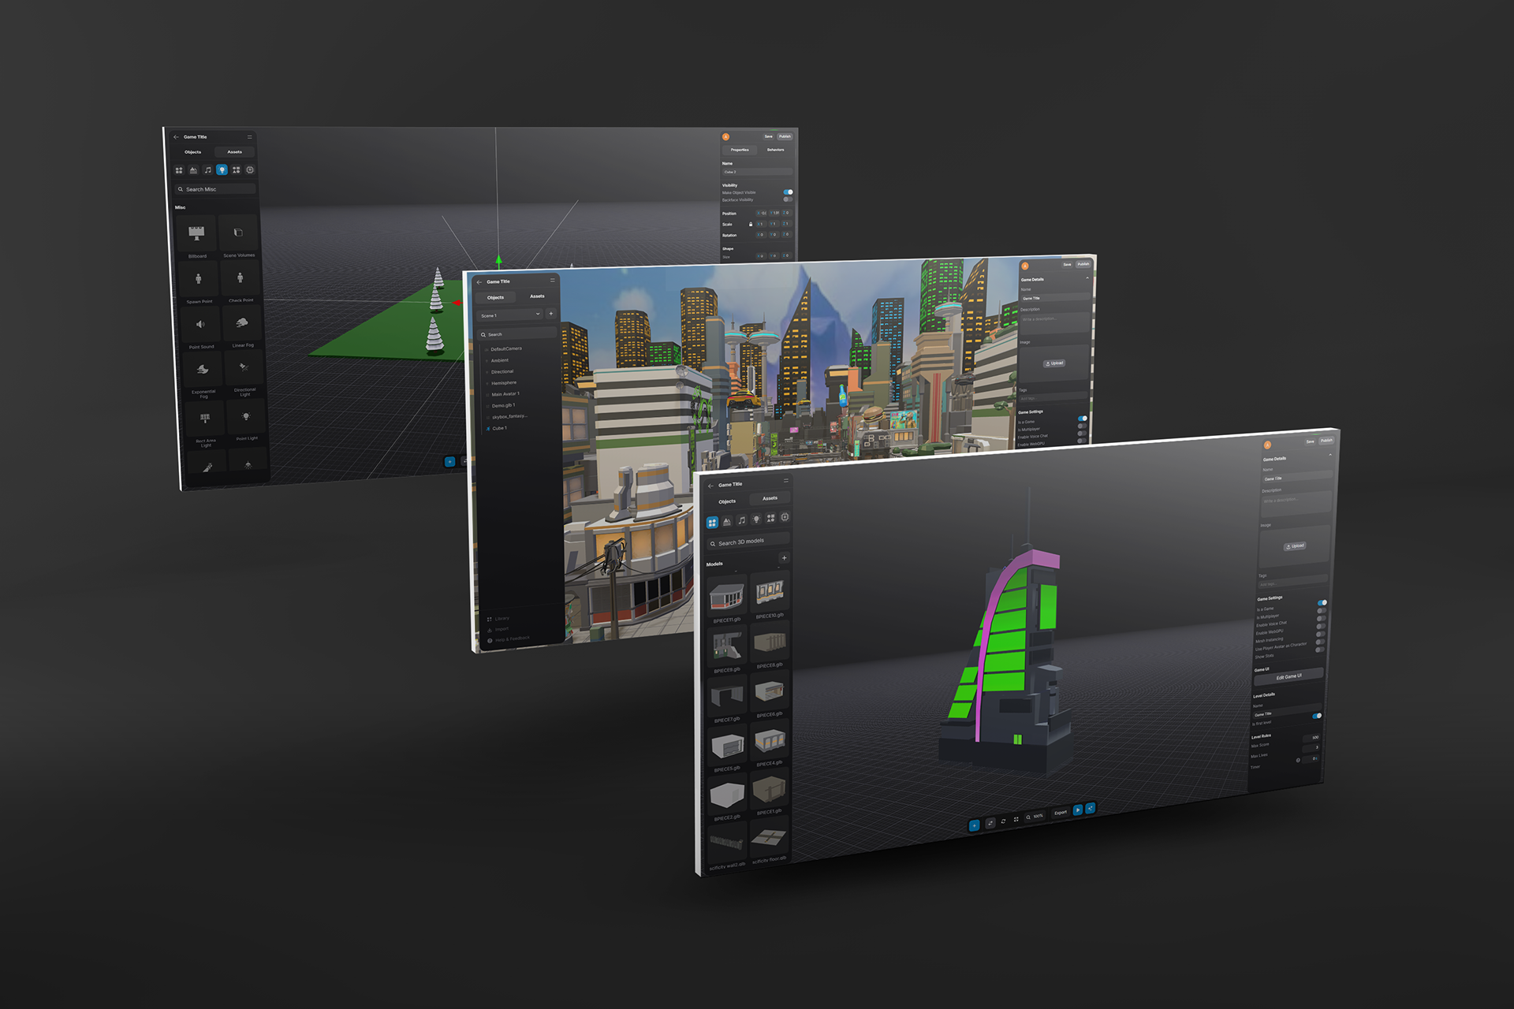1514x1009 pixels.
Task: Select music note category in back screen
Action: click(x=207, y=169)
